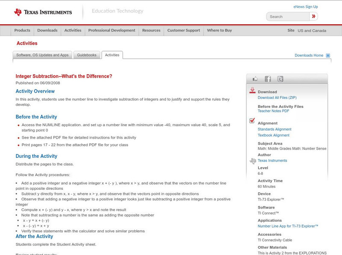Screen dimensions: 342x255
Task: Click the Texas Instruments author link
Action: point(272,161)
